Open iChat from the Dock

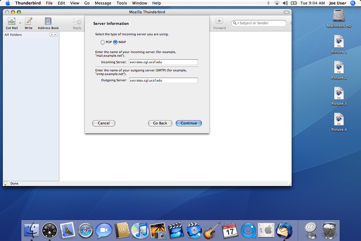pos(104,231)
